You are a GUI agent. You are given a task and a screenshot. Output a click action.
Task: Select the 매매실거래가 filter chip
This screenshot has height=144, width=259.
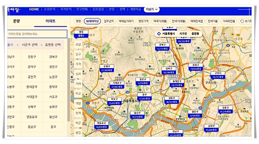[x=126, y=21]
